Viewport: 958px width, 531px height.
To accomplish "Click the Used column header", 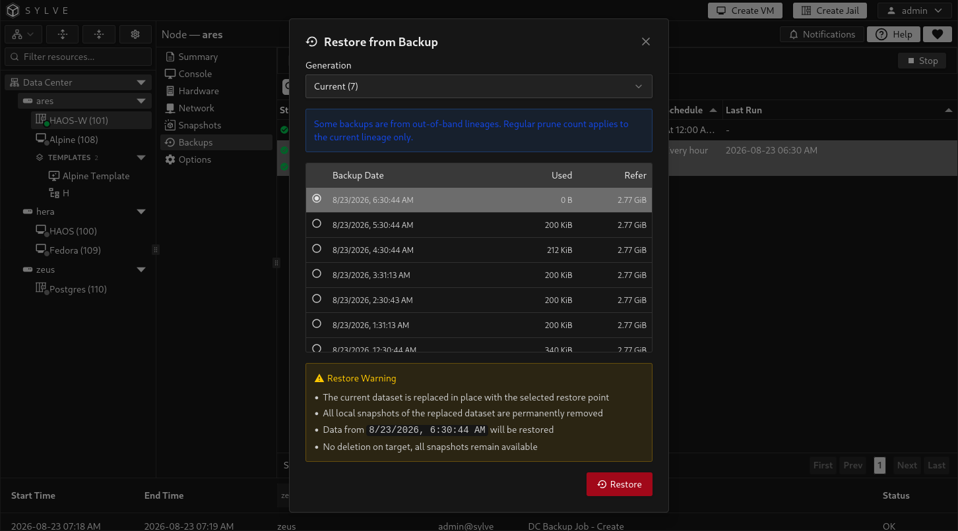I will pyautogui.click(x=561, y=175).
